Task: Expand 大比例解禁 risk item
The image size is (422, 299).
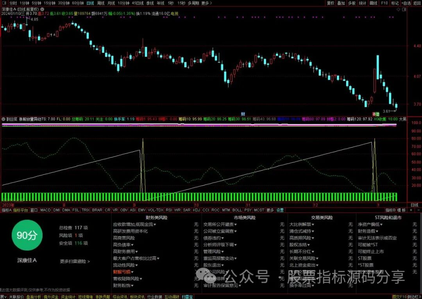Action: (x=302, y=224)
